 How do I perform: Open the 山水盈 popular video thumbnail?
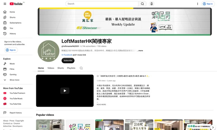pyautogui.click(x=198, y=125)
